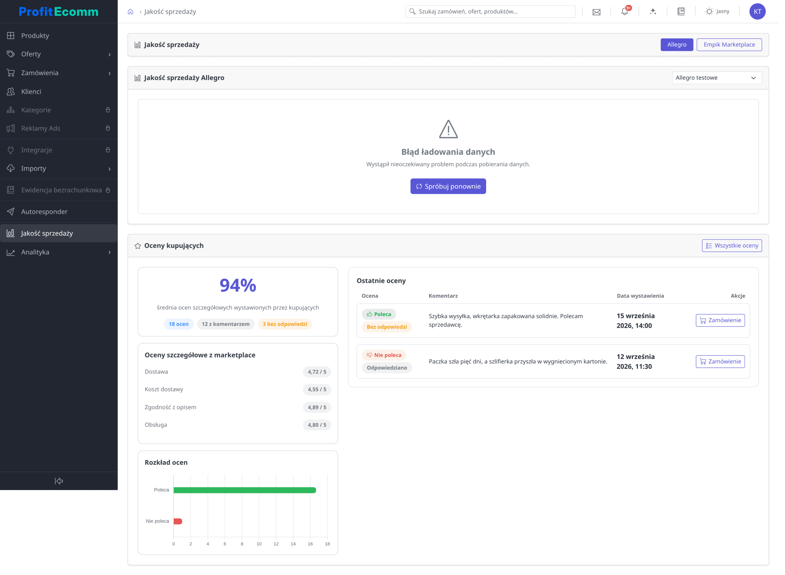Click chart icon beside Jakość sprzedaży Allegro
Viewport: 785px width, 575px height.
137,78
